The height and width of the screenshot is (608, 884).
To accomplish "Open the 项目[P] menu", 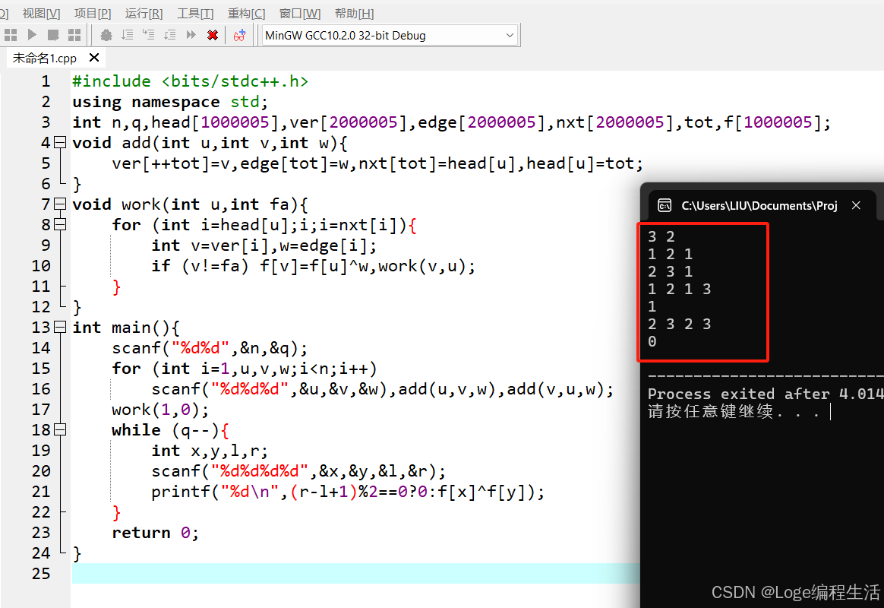I will 93,13.
